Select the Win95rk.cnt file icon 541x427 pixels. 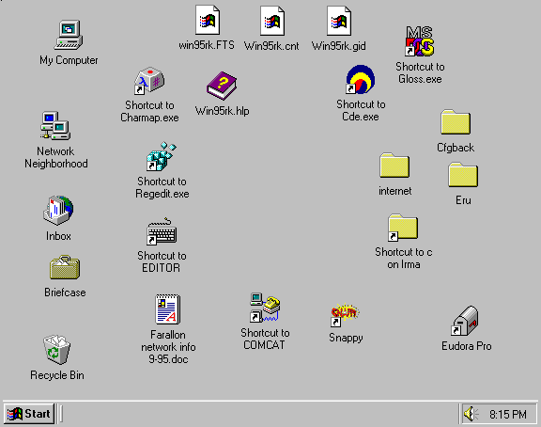[272, 21]
